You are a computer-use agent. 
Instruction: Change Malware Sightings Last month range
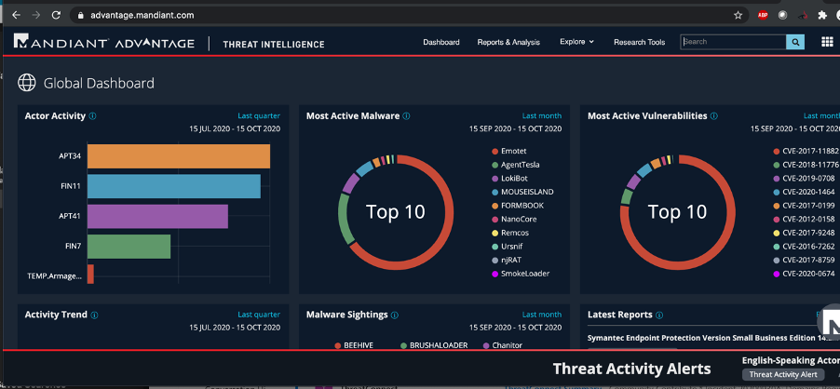[542, 315]
